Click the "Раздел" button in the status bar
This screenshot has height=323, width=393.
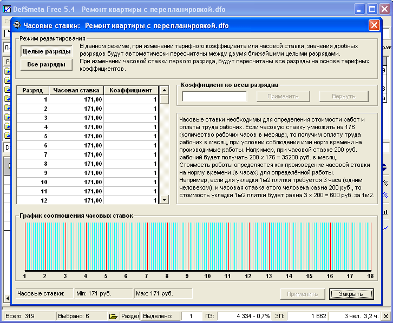130,316
